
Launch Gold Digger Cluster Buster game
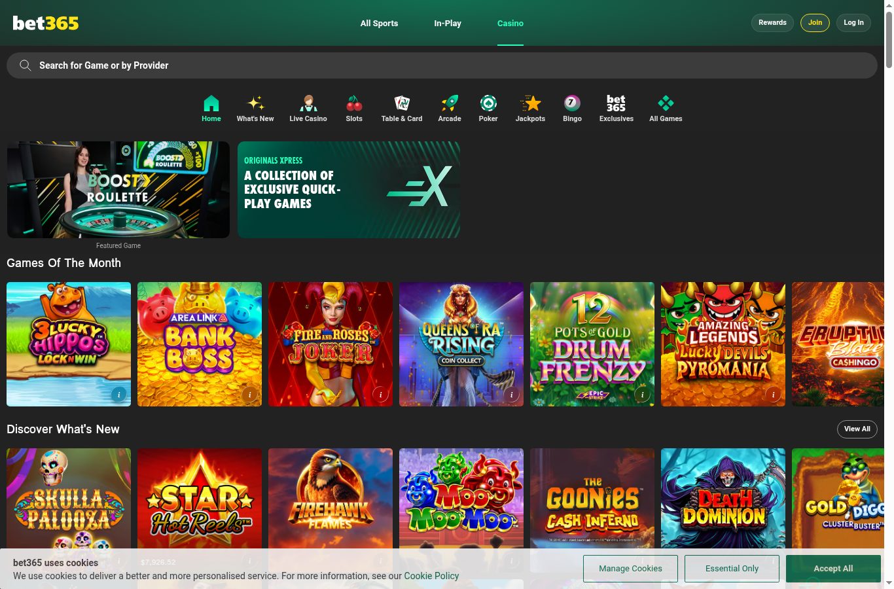click(x=838, y=499)
